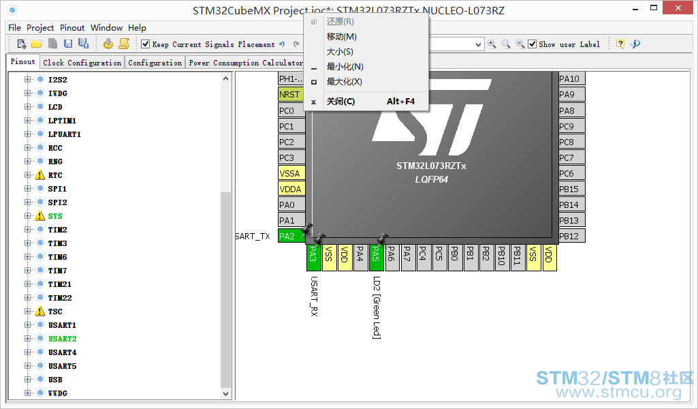Screen dimensions: 698x409
Task: Select the TIM22 tree item
Action: 60,298
